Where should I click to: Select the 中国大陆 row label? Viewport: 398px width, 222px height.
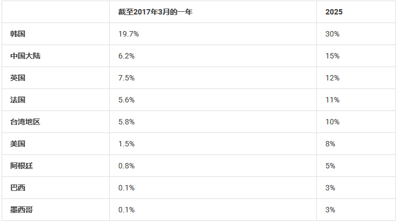click(x=25, y=56)
